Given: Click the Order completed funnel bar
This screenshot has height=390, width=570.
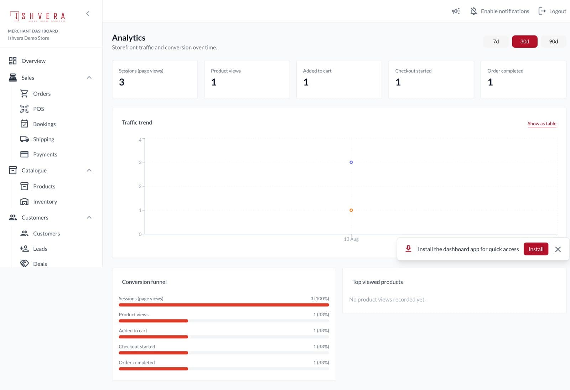Looking at the screenshot, I should tap(224, 369).
